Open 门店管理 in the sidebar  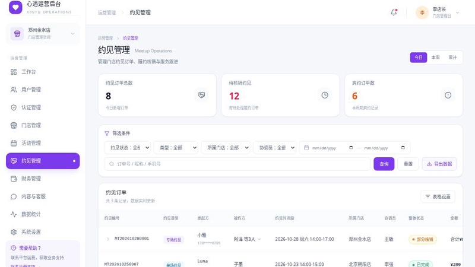point(43,125)
